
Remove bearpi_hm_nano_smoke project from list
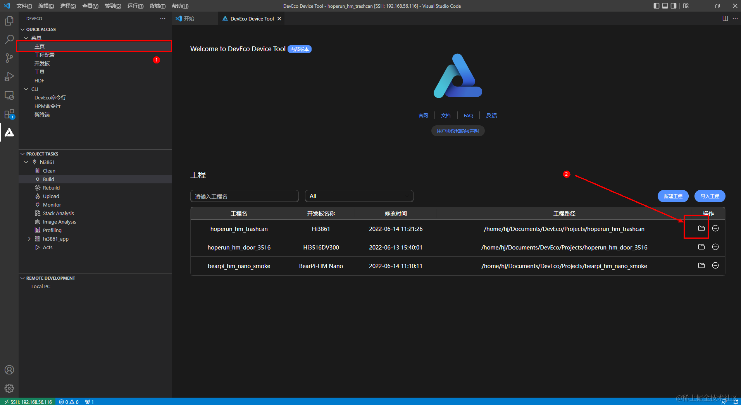coord(715,265)
